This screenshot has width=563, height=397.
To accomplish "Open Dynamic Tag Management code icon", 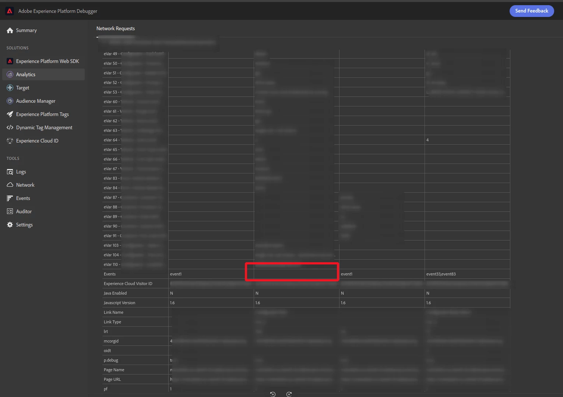I will (x=10, y=127).
